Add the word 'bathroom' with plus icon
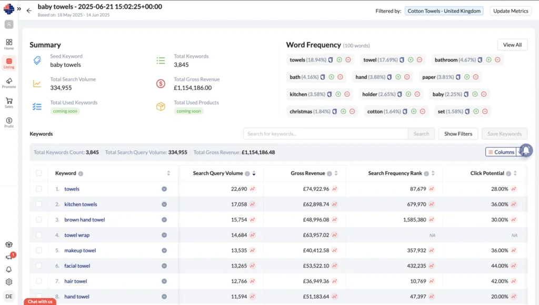 (489, 60)
